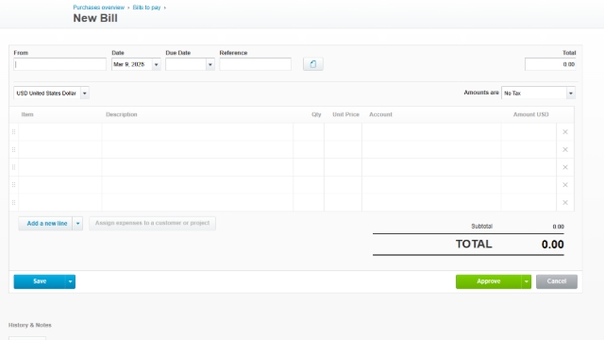Screen dimensions: 604x340
Task: Expand the USD United States Dollar currency dropdown
Action: coord(84,93)
